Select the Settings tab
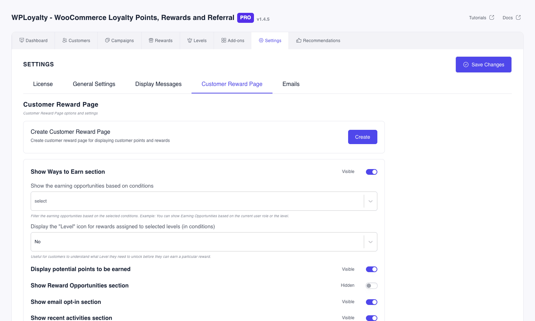The height and width of the screenshot is (321, 535). point(270,41)
